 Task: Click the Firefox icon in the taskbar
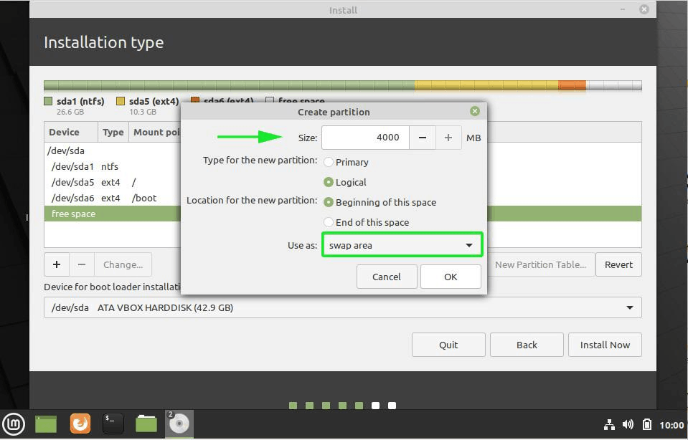(x=80, y=424)
